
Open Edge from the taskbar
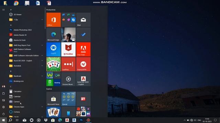60,120
